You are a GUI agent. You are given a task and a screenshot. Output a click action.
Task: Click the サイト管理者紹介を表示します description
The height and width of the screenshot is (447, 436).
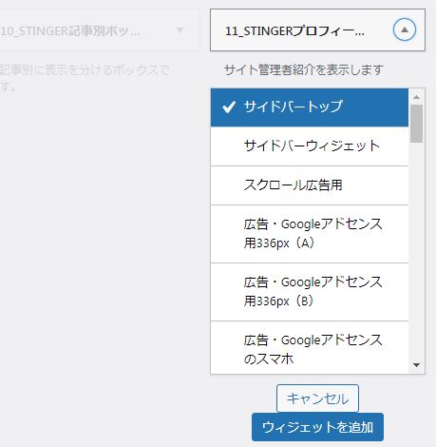click(x=304, y=69)
